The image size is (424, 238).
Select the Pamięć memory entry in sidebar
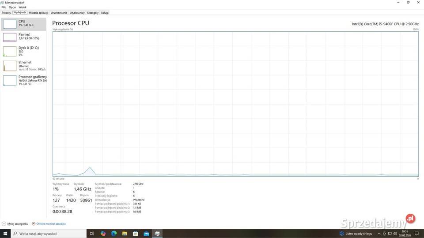click(23, 37)
